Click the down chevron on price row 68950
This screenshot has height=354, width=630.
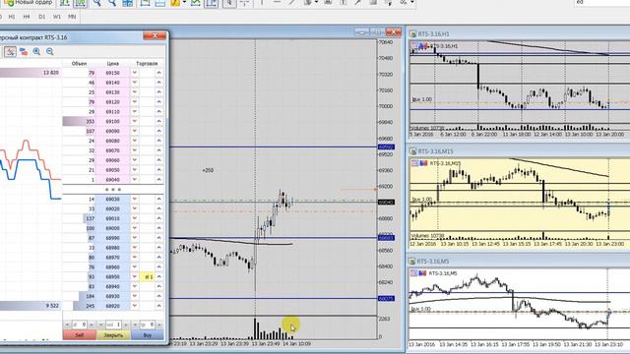[x=135, y=276]
